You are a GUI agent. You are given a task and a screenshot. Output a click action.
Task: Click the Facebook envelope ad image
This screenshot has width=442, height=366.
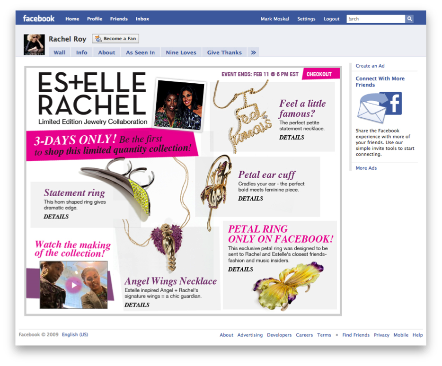[380, 108]
